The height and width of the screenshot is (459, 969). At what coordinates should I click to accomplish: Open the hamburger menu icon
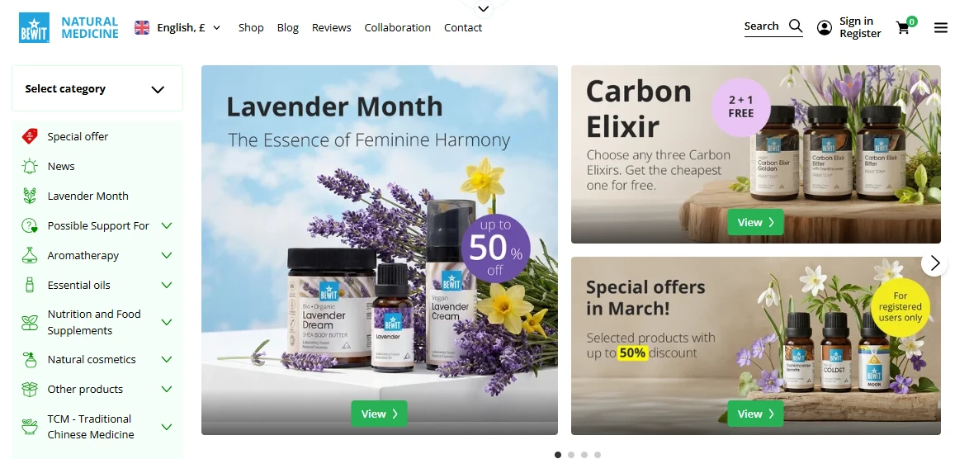[x=941, y=28]
